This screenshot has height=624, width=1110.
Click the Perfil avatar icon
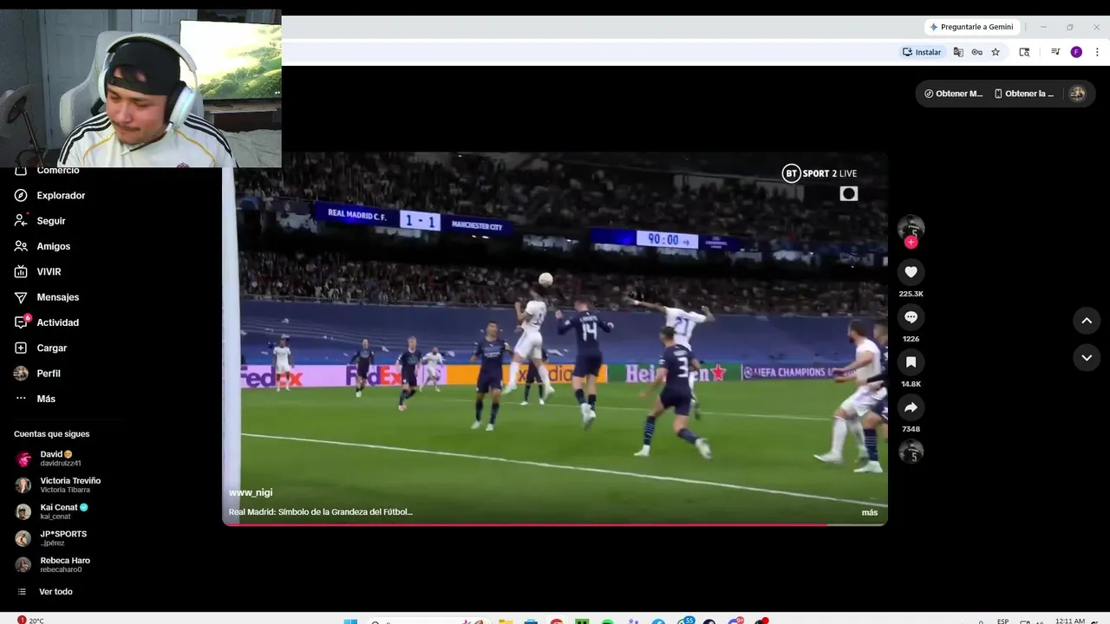[x=21, y=374]
